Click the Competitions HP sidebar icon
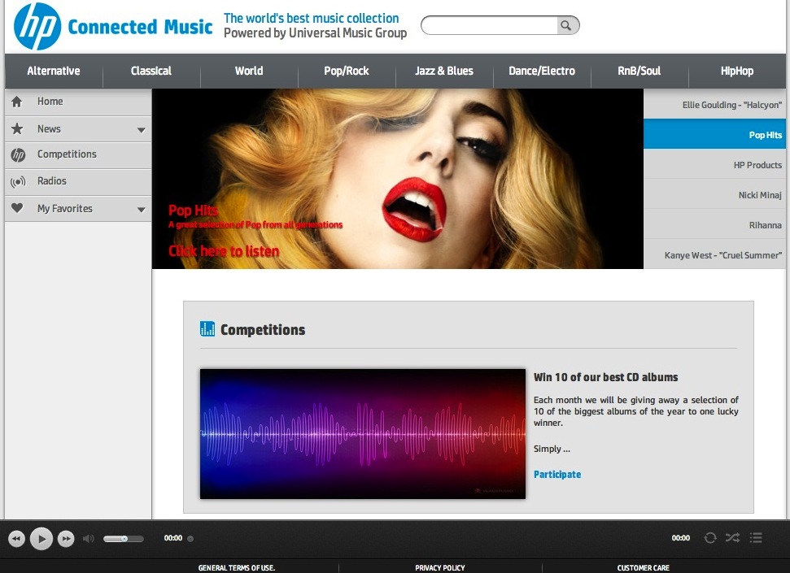 point(18,155)
